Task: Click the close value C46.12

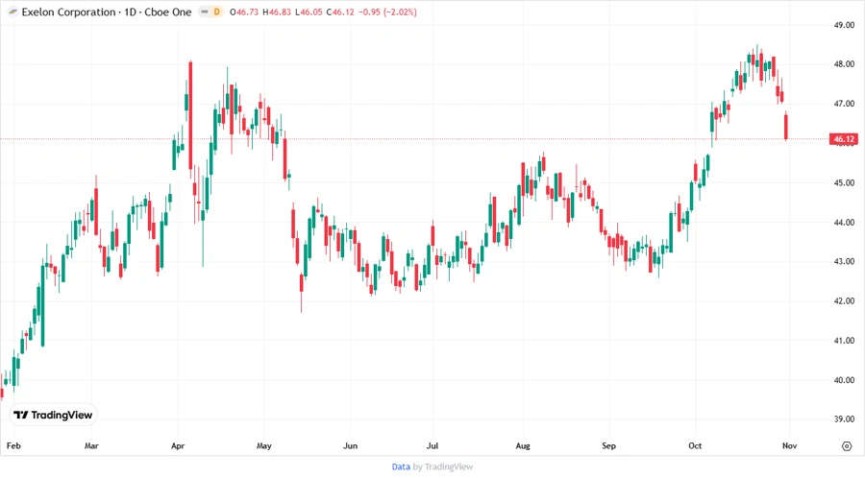Action: [x=340, y=12]
